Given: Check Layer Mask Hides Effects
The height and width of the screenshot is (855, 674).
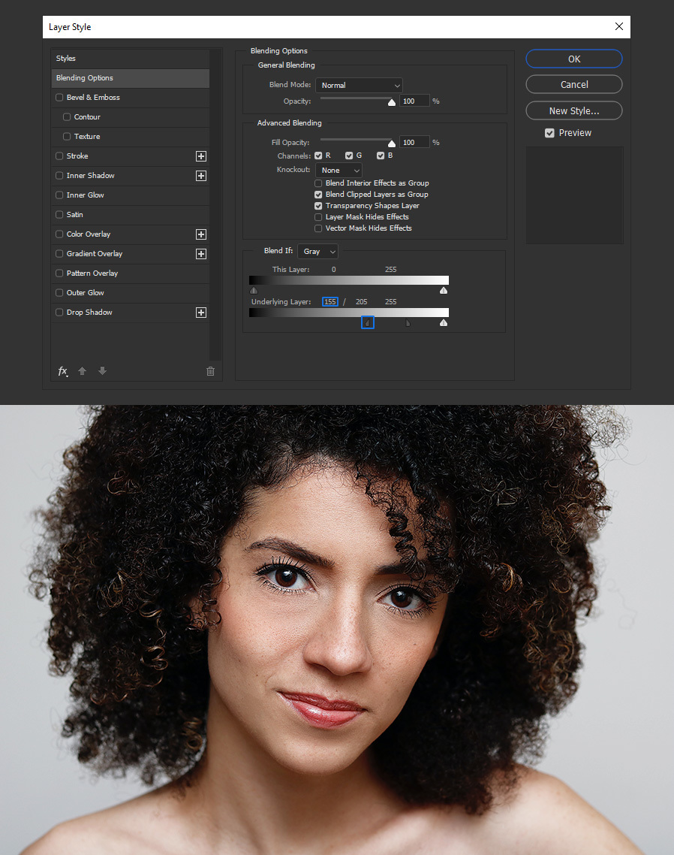Looking at the screenshot, I should point(318,217).
